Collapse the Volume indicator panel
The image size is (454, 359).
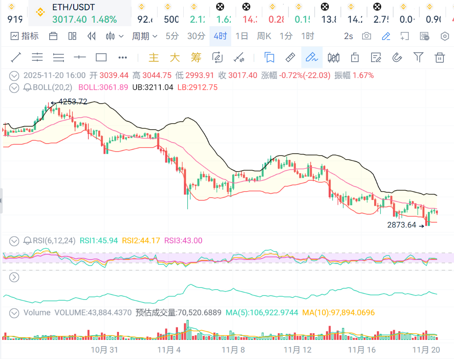click(x=15, y=312)
